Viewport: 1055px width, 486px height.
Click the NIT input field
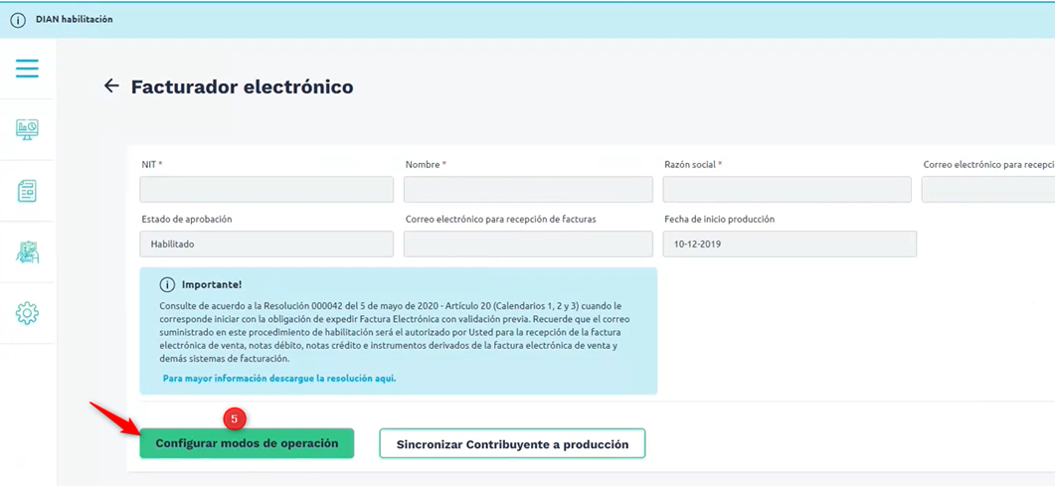click(x=266, y=190)
